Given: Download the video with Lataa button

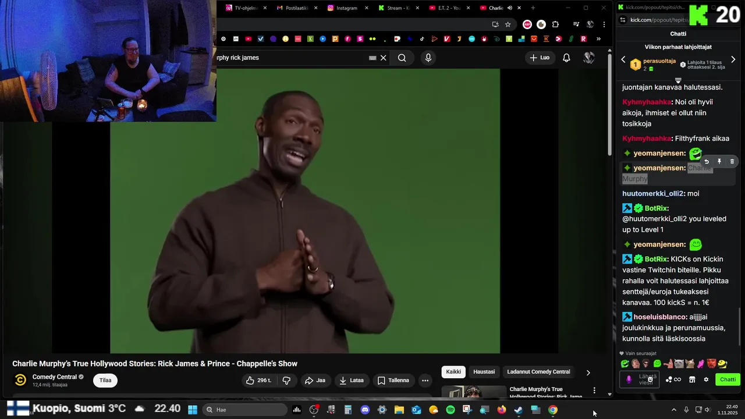Looking at the screenshot, I should [x=352, y=381].
